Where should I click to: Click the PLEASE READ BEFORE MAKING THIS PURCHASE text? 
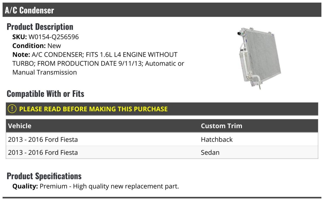[93, 109]
